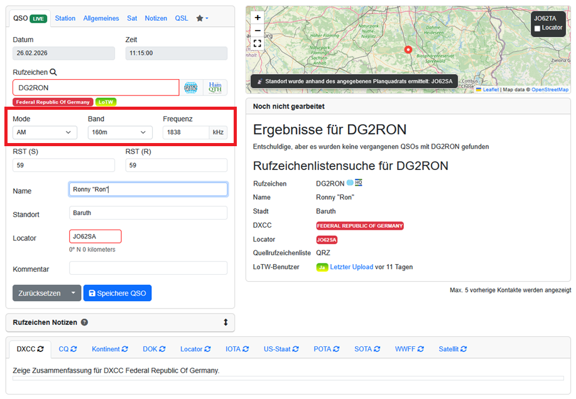Zoom in on the map
576x399 pixels.
pos(258,18)
